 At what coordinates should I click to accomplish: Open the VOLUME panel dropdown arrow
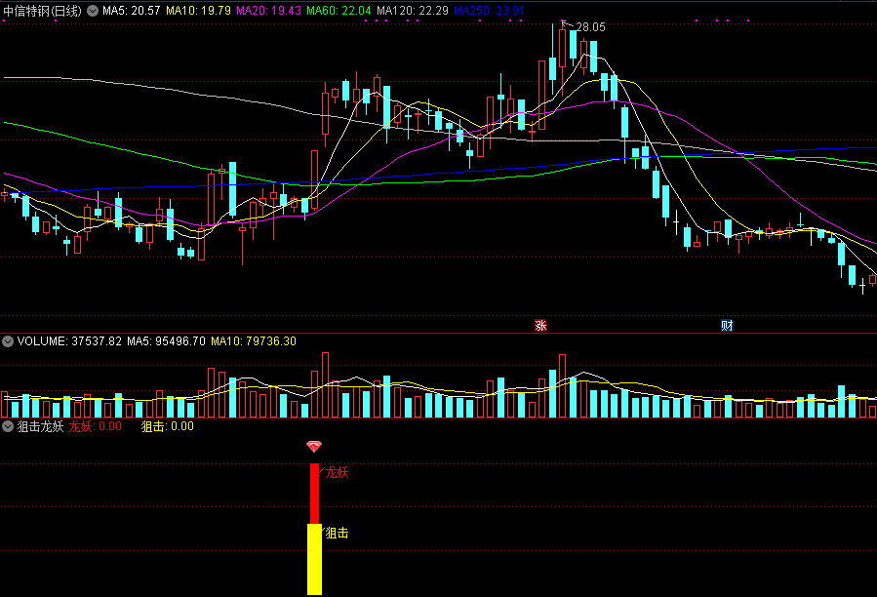tap(7, 341)
